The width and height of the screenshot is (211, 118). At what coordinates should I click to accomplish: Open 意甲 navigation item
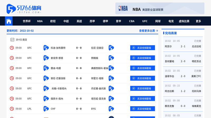click(118, 21)
